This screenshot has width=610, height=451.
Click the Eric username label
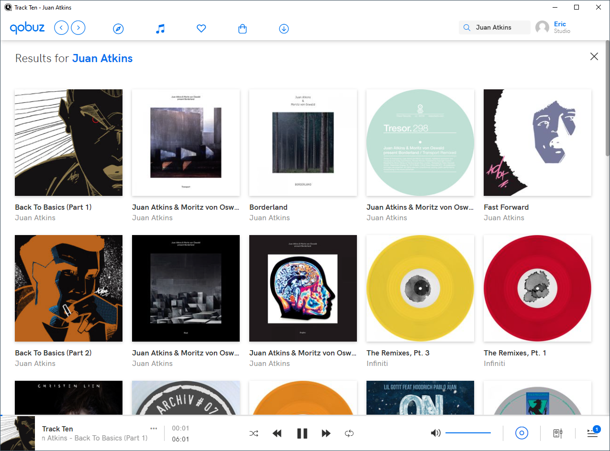(x=560, y=24)
